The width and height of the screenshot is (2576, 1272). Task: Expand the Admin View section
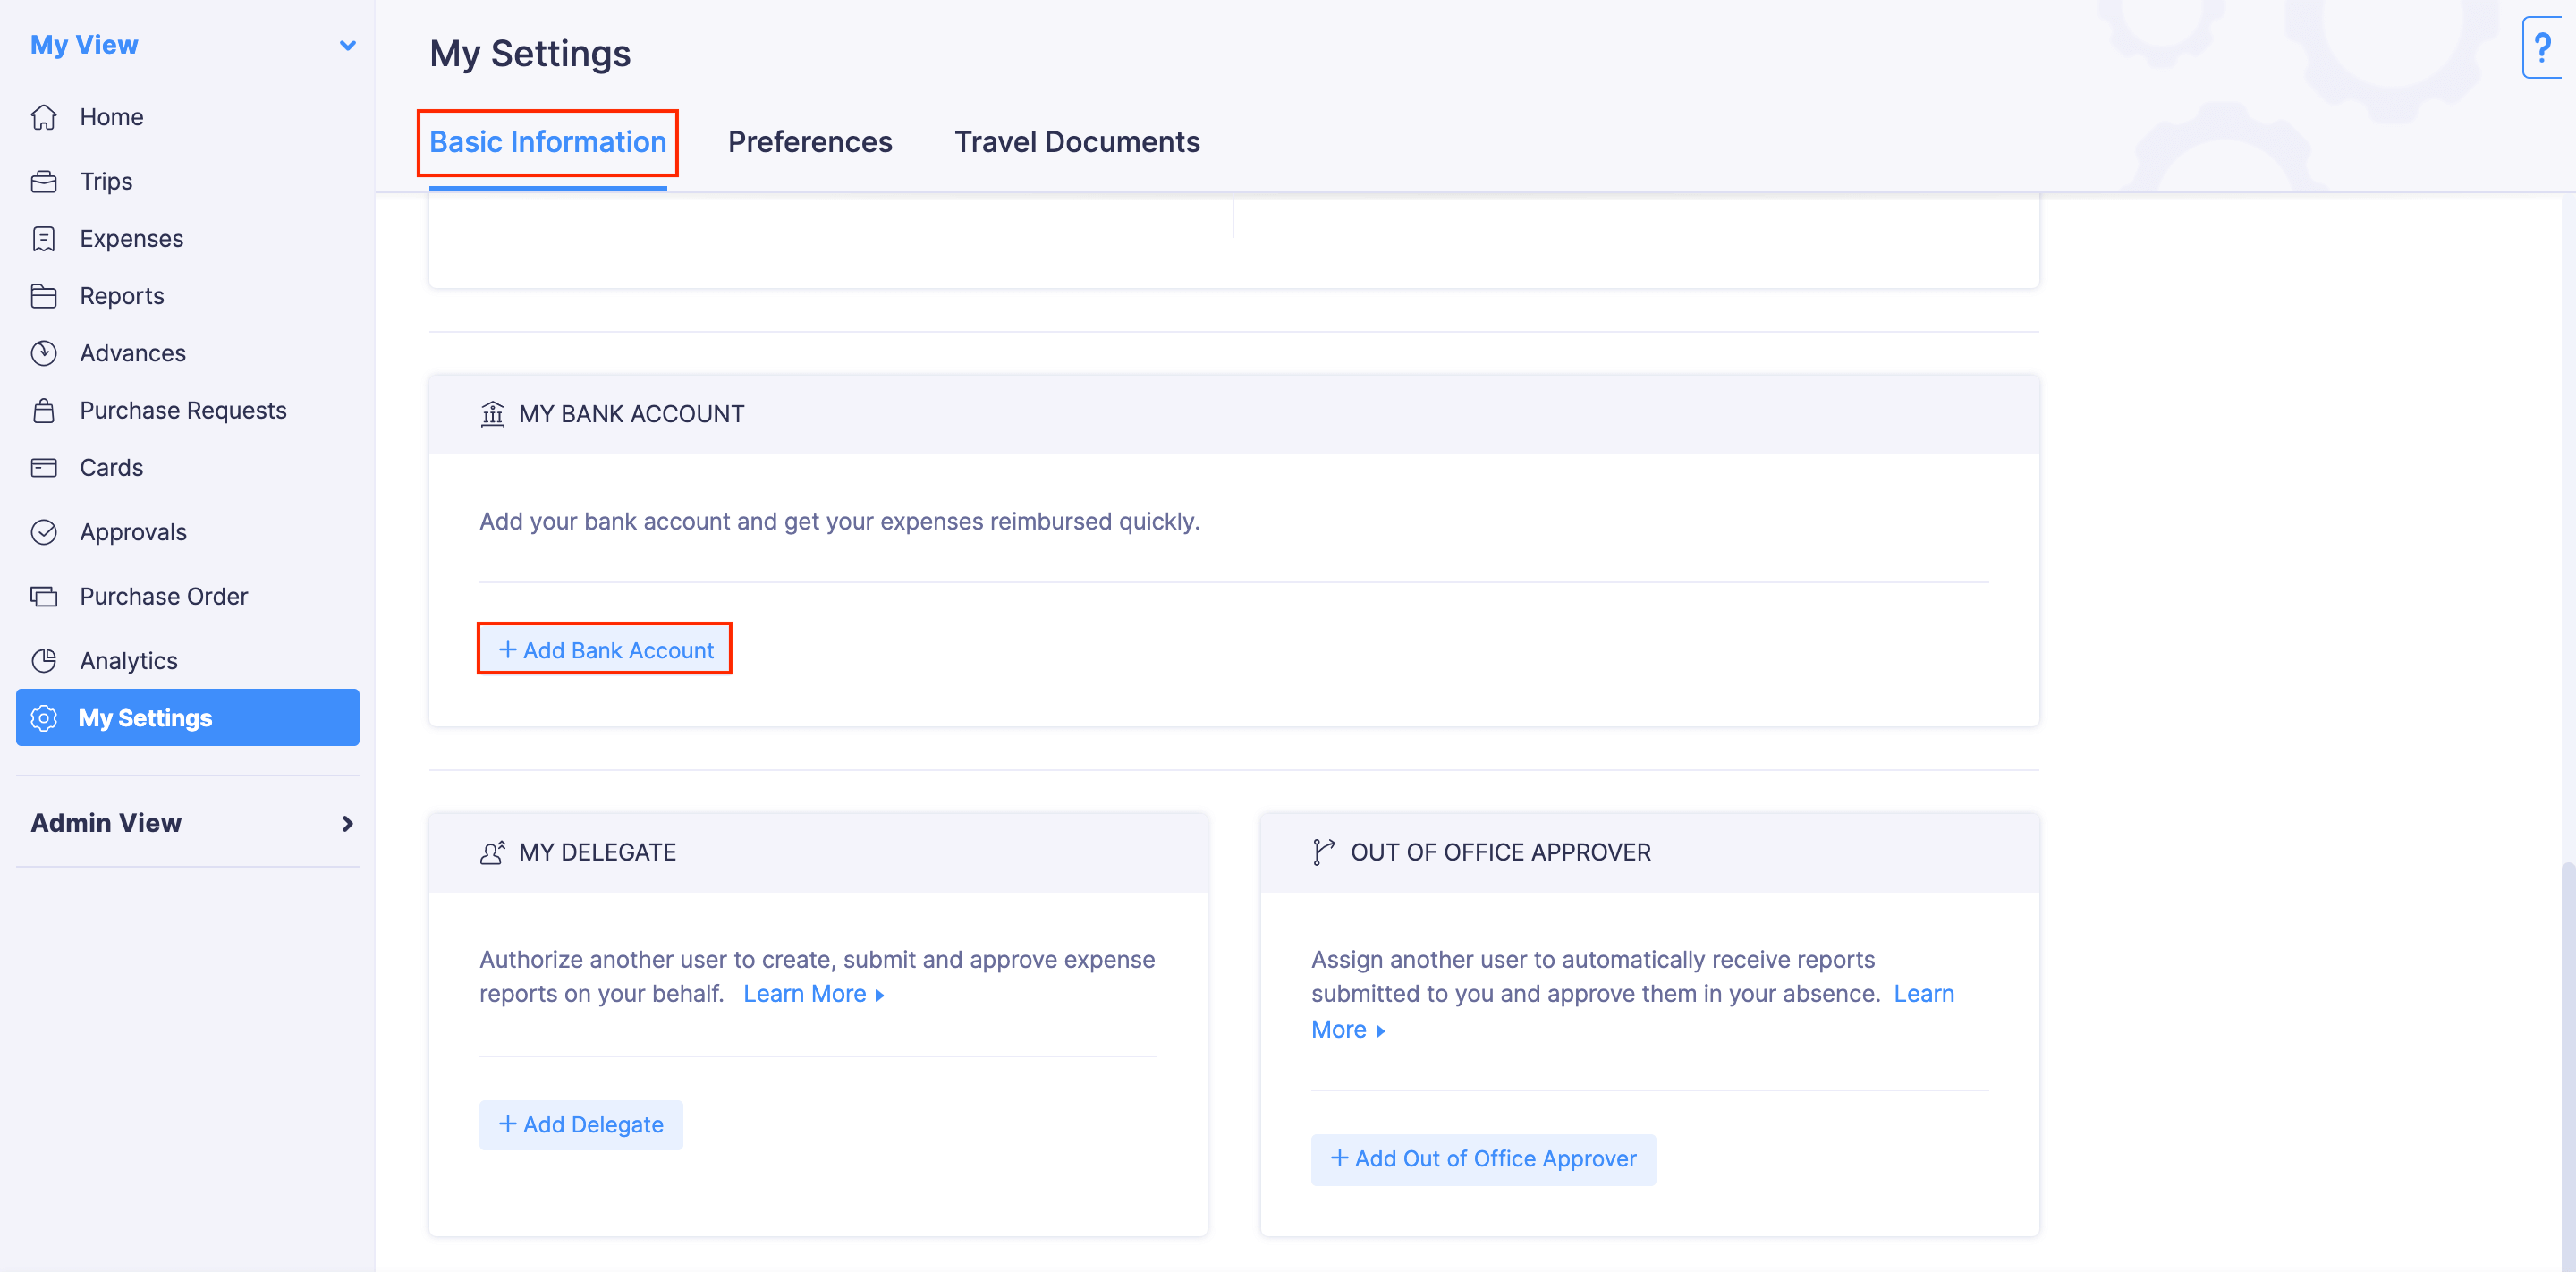(x=347, y=823)
